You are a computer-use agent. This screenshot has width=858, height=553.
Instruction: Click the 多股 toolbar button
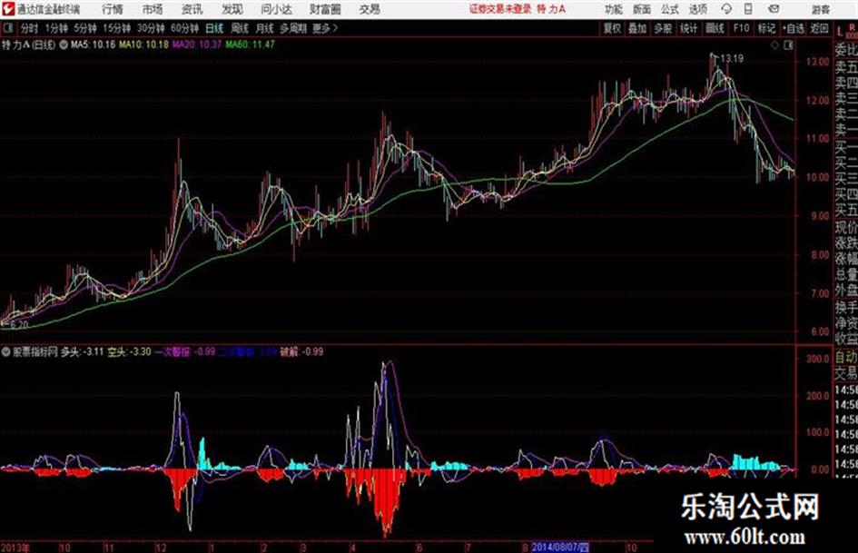point(663,28)
